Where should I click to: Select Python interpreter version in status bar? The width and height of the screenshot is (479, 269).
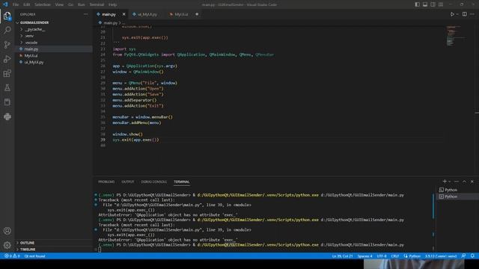pyautogui.click(x=441, y=256)
